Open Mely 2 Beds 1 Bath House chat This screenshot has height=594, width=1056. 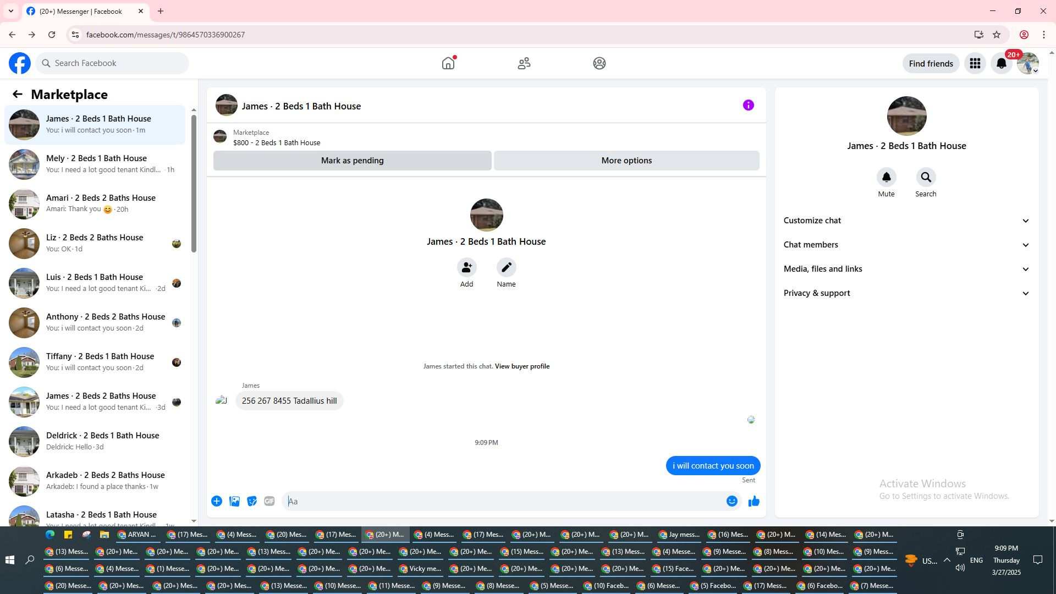point(95,164)
